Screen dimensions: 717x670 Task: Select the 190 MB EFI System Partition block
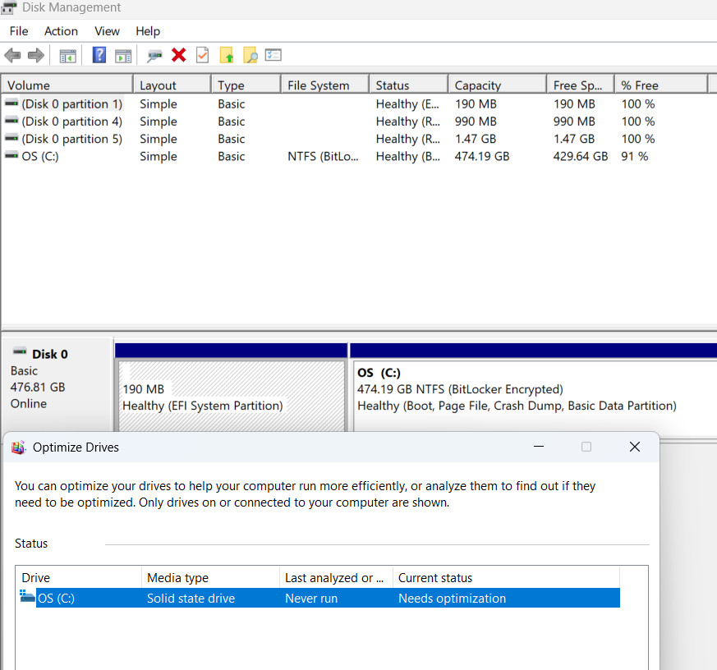(x=232, y=396)
